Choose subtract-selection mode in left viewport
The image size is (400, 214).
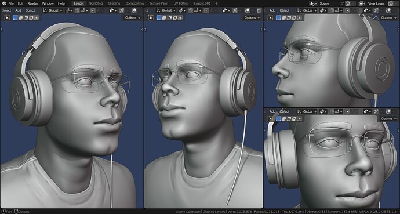pos(26,17)
